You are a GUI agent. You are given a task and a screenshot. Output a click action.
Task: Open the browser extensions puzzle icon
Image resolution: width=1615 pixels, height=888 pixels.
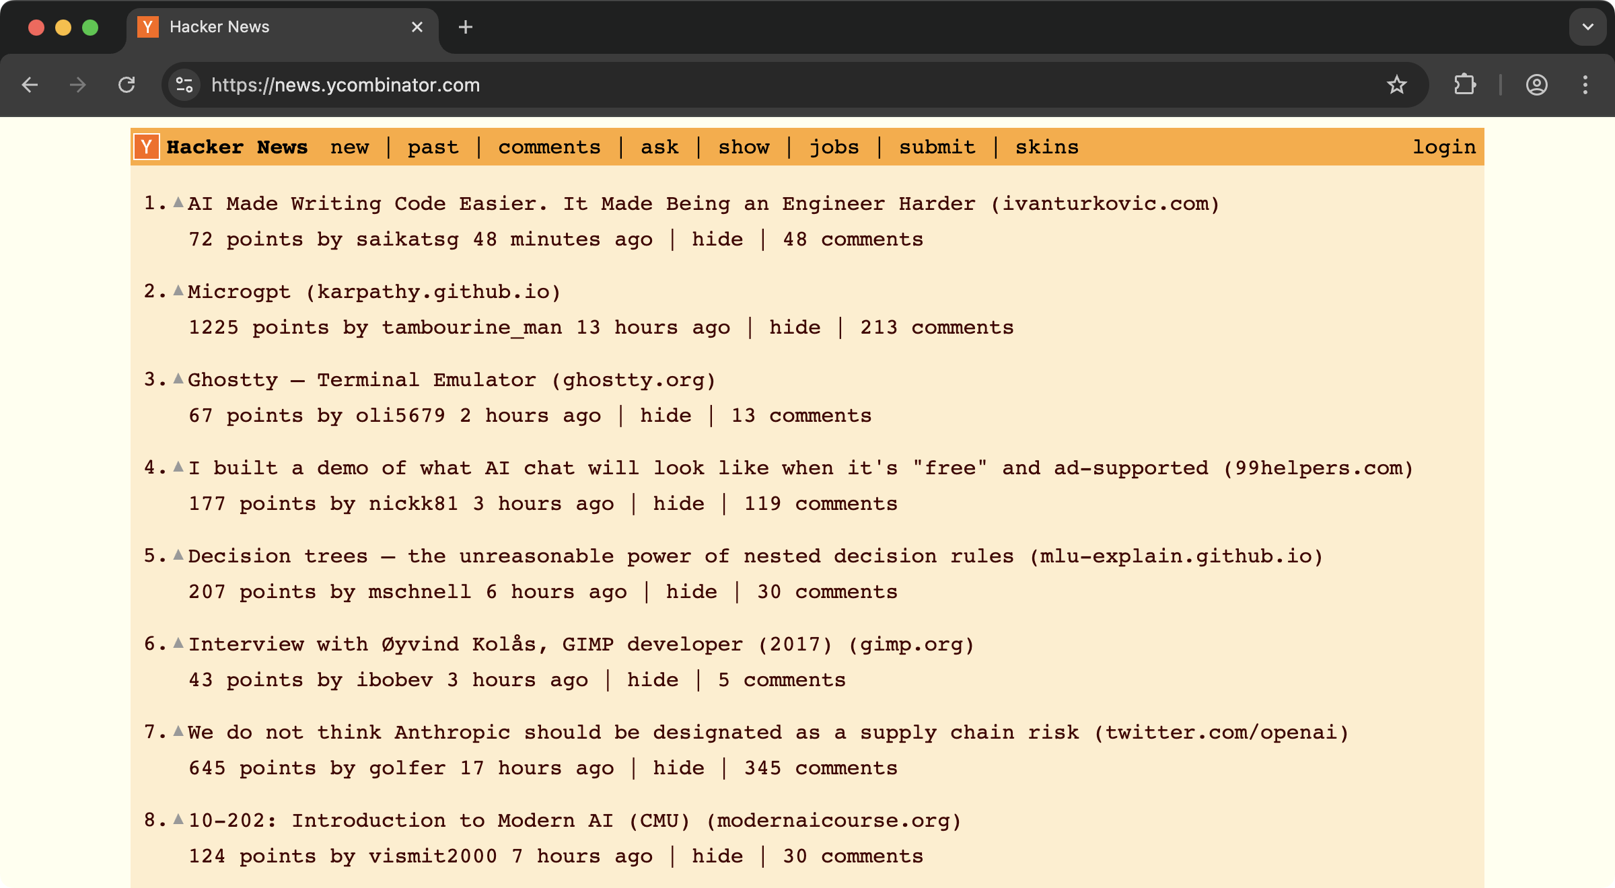pos(1465,85)
